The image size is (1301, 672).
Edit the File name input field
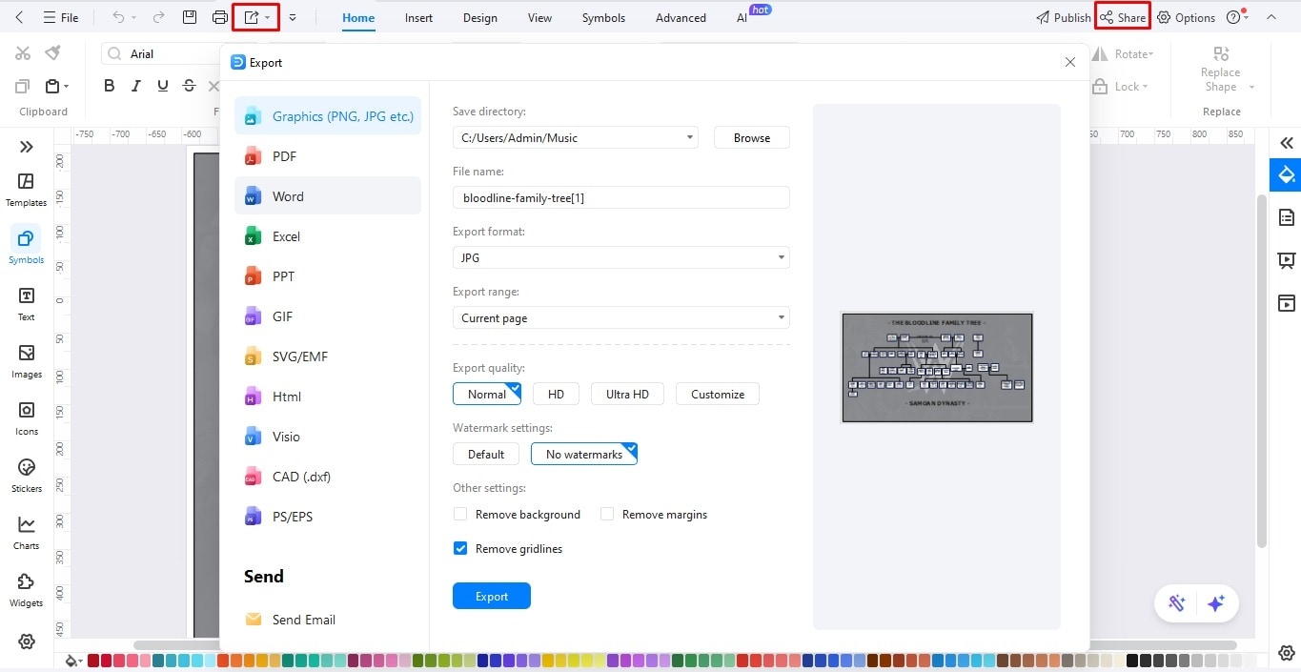tap(621, 197)
